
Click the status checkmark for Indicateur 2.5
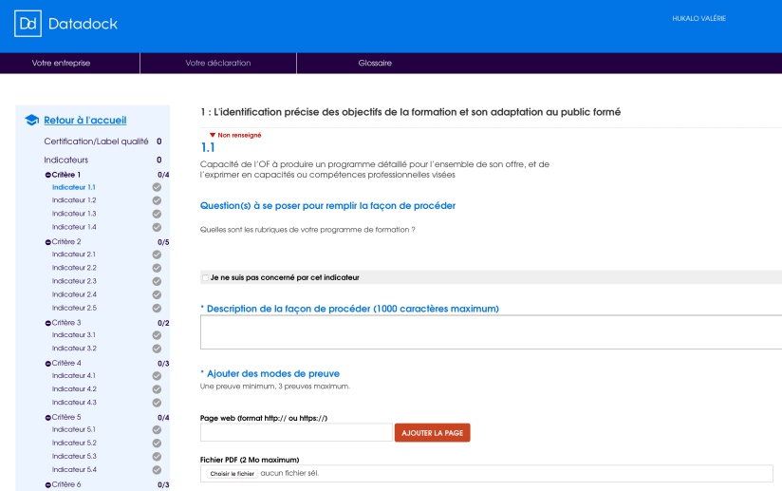157,308
